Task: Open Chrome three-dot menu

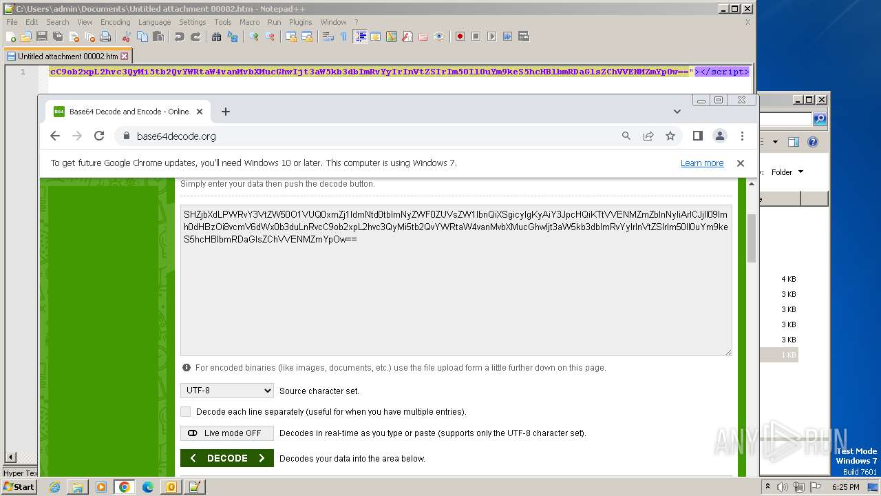Action: click(742, 136)
